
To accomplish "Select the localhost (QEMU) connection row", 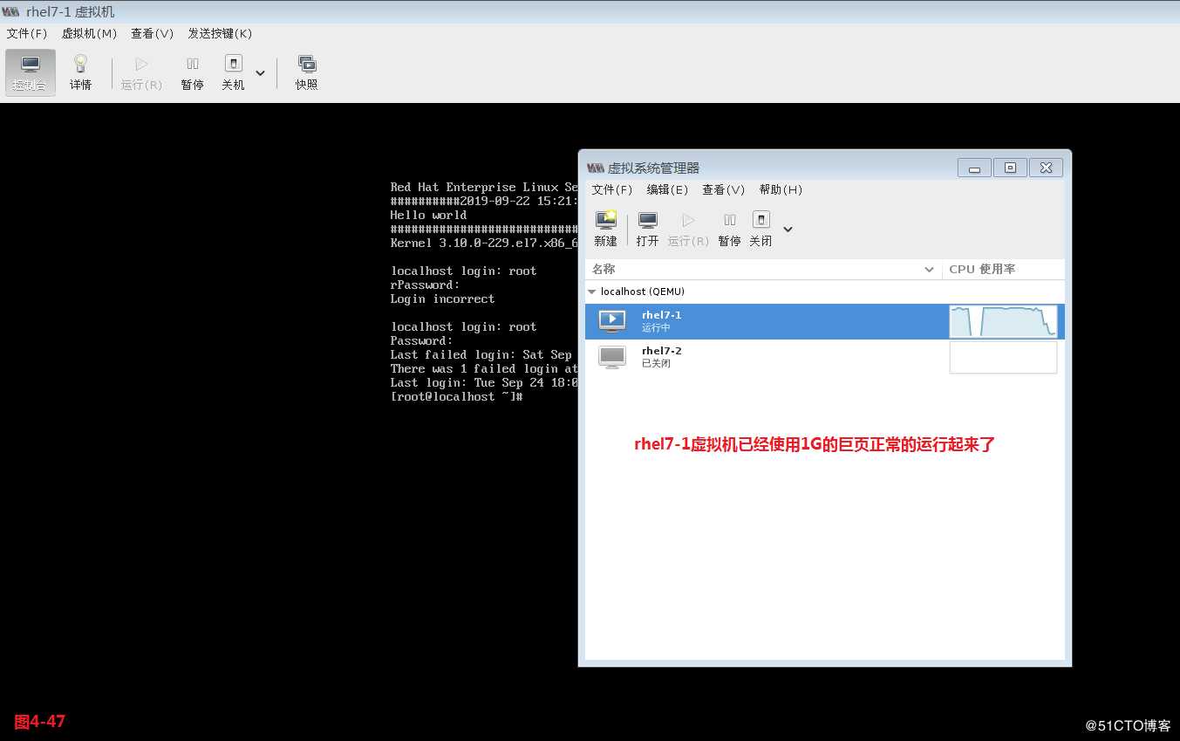I will [x=824, y=292].
